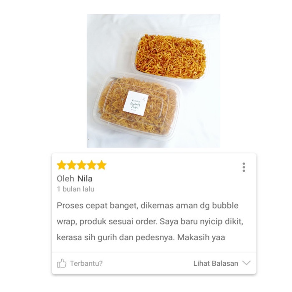Open the three-dot more options menu
Viewport: 292px width, 292px height.
(x=244, y=167)
